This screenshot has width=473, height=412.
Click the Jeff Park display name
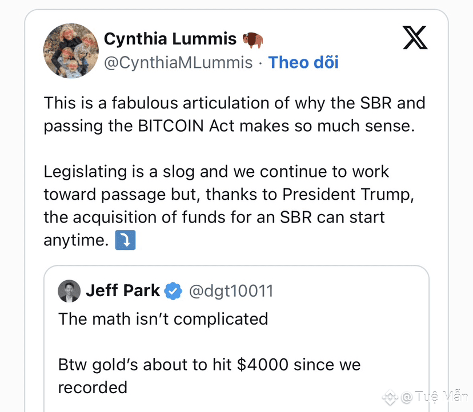click(x=123, y=290)
